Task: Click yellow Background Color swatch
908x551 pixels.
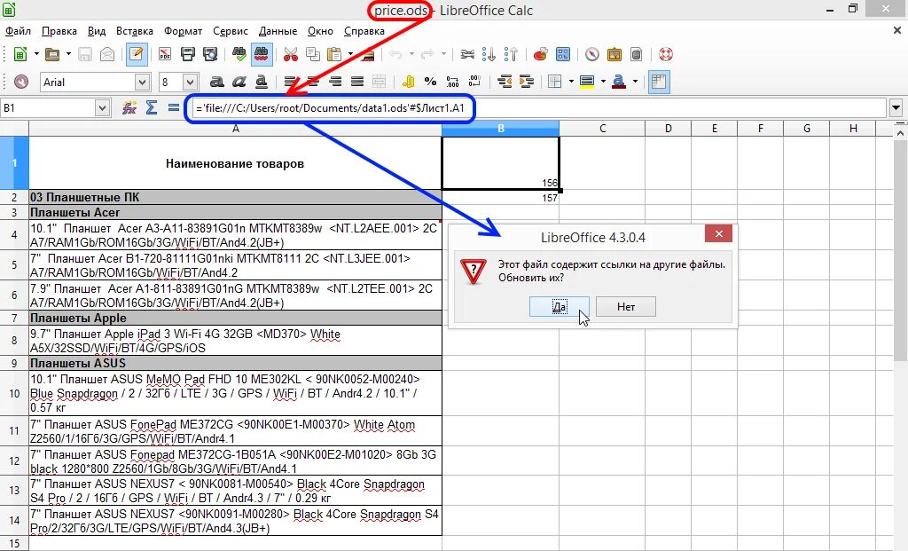Action: pos(587,82)
